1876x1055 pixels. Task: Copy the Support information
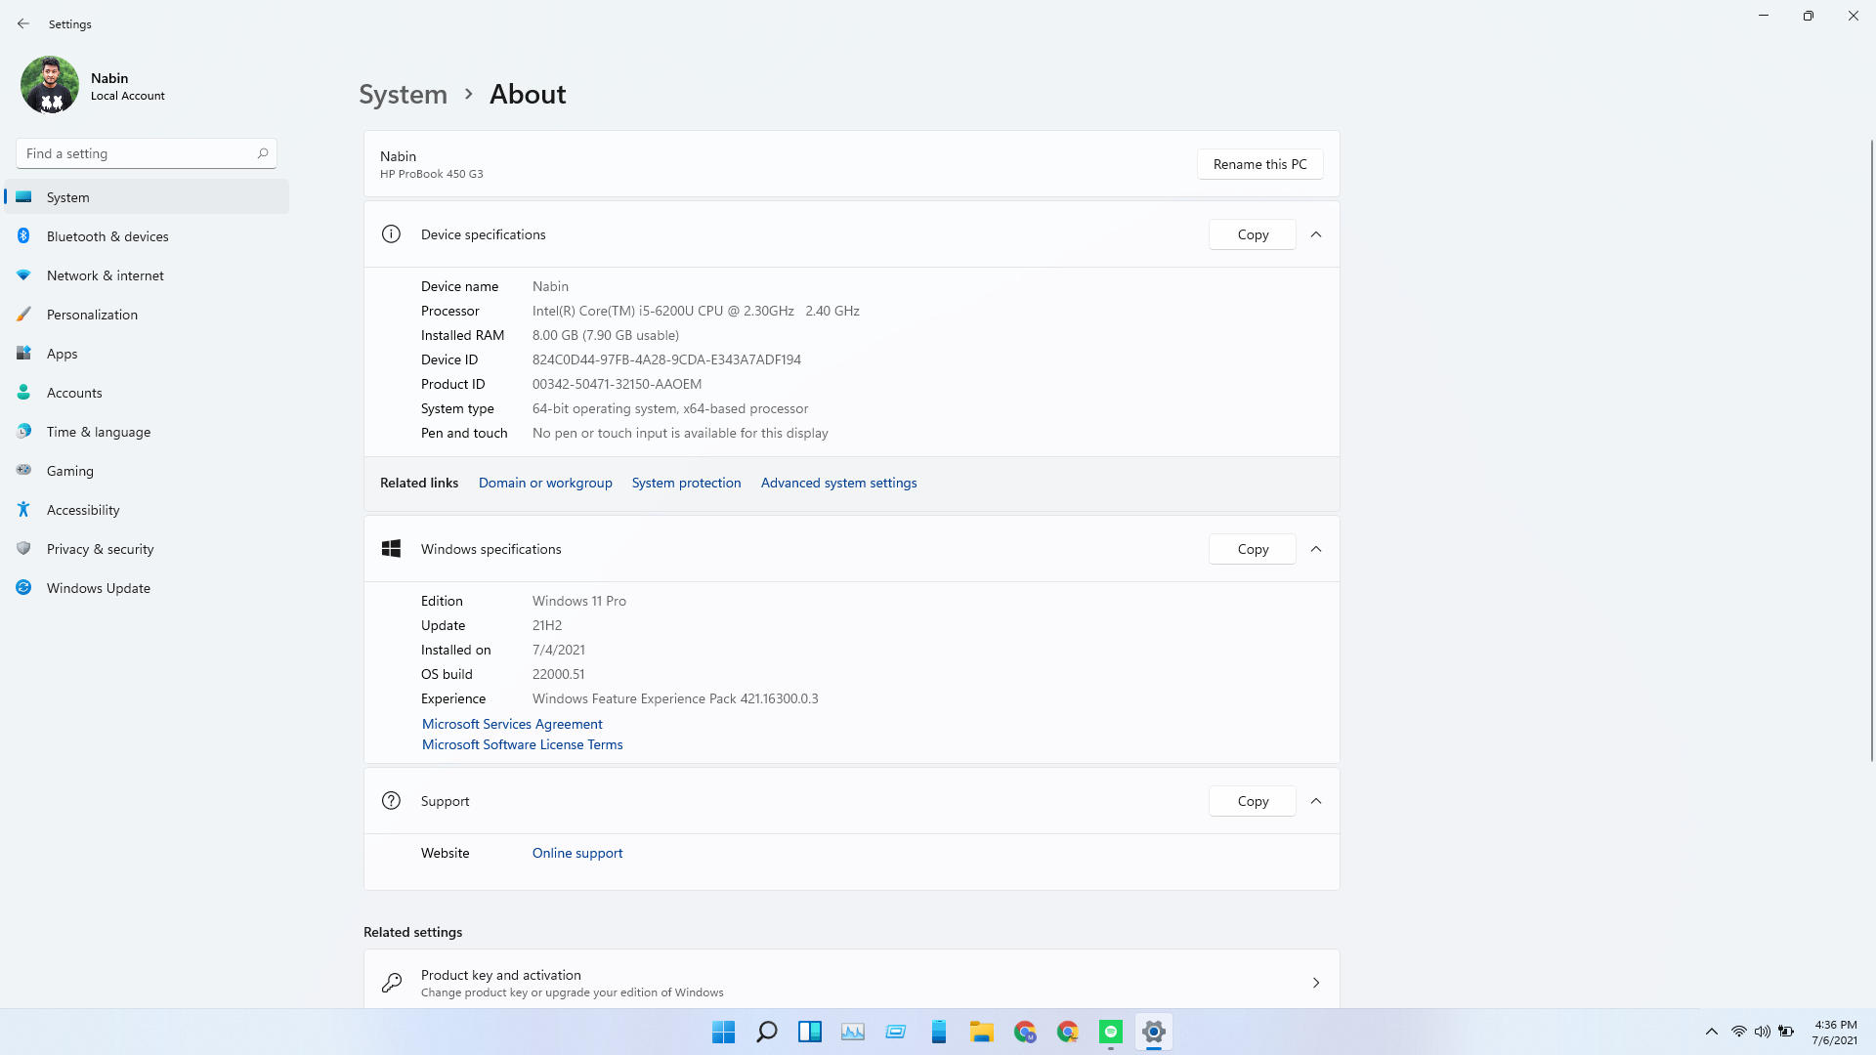pyautogui.click(x=1253, y=801)
